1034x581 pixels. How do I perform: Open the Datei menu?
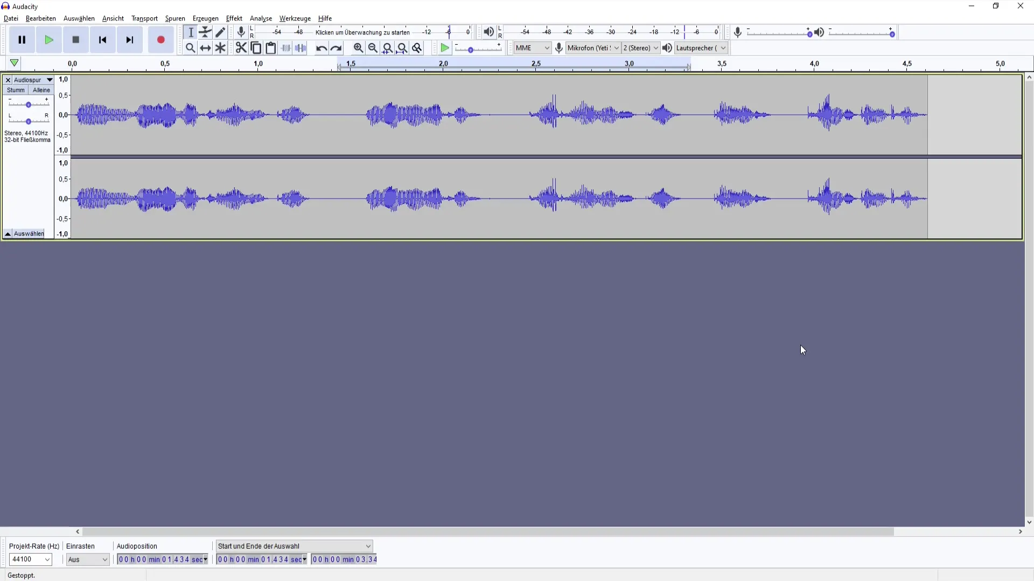pyautogui.click(x=11, y=18)
